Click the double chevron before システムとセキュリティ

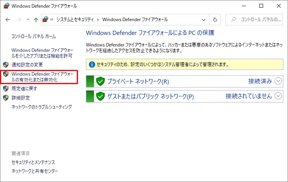click(x=52, y=19)
